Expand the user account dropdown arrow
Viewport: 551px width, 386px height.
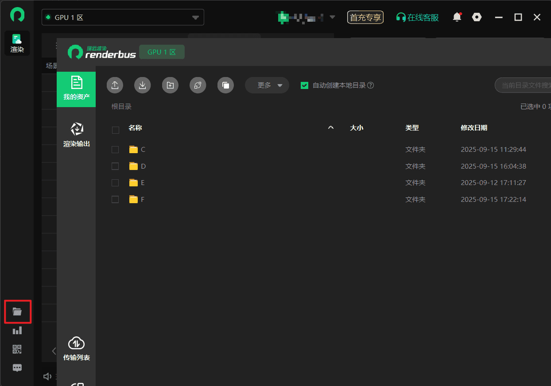tap(332, 17)
